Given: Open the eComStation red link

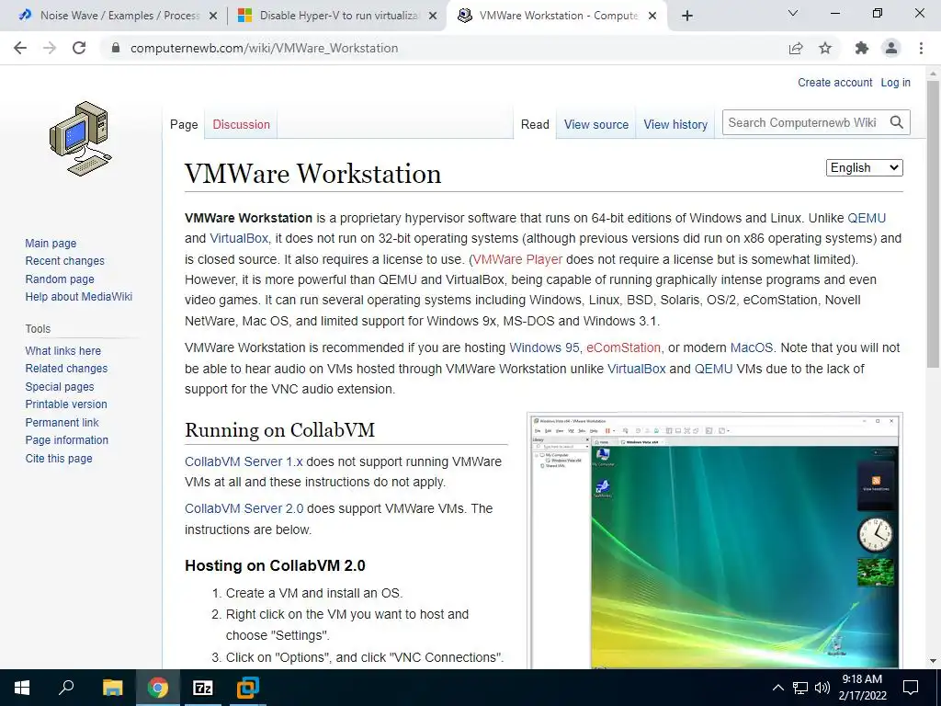Looking at the screenshot, I should click(624, 347).
